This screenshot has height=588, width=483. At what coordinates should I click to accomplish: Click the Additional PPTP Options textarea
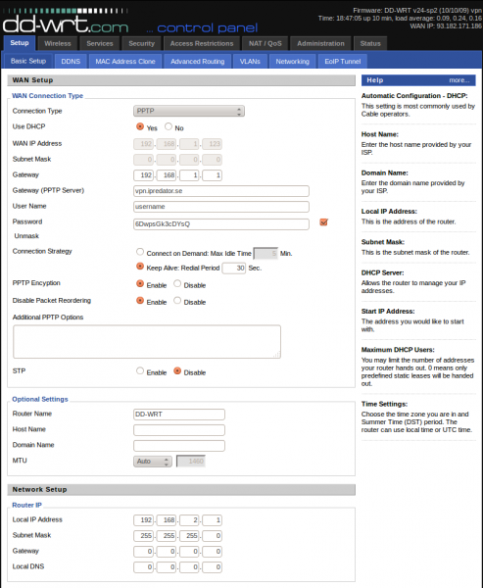(147, 342)
